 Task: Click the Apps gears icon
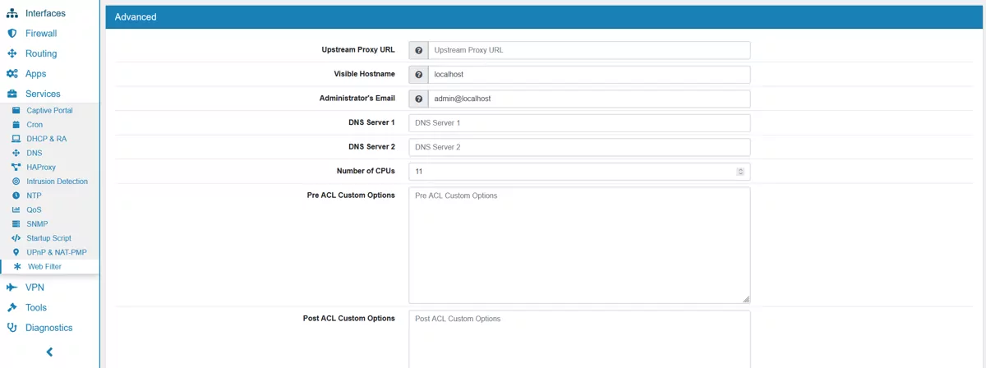12,74
